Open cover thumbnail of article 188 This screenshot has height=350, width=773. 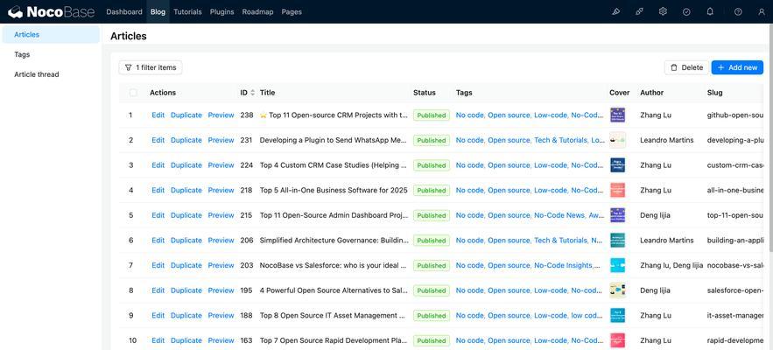point(618,316)
